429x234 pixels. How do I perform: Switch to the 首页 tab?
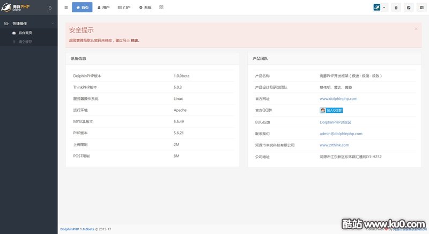82,7
